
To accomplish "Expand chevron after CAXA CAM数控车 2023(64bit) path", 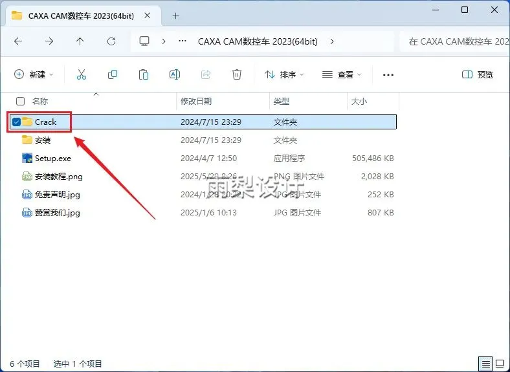I will click(332, 41).
